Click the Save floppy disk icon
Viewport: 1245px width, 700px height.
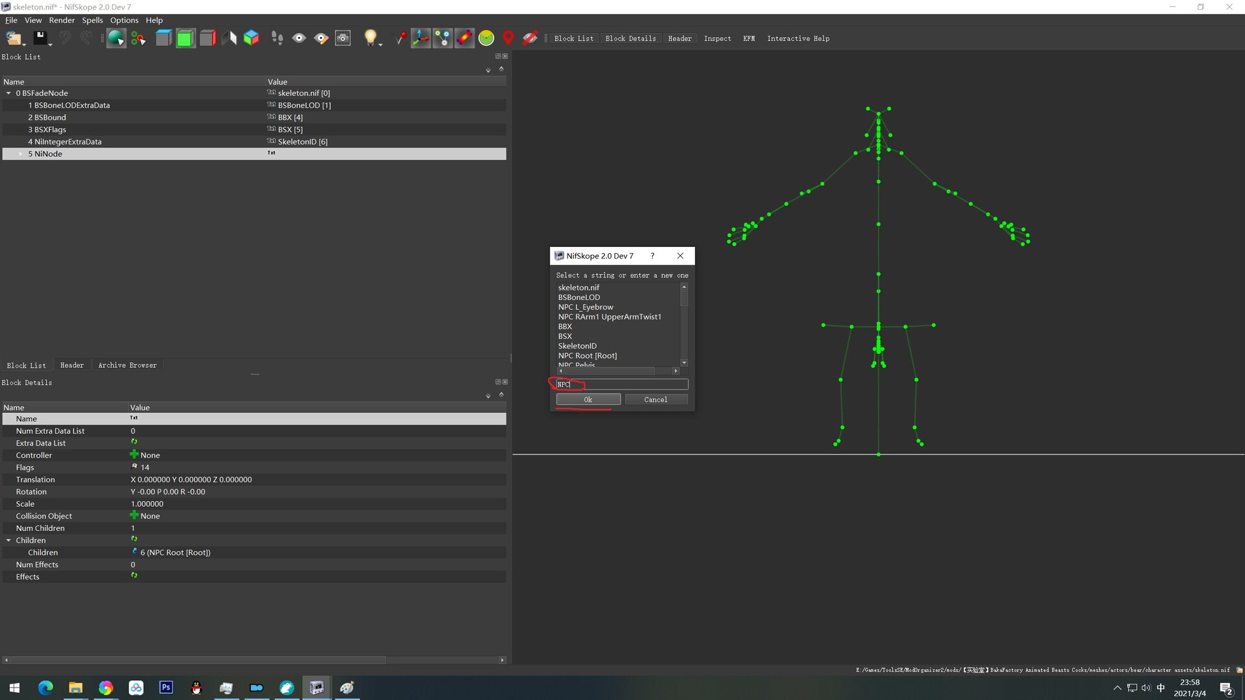40,38
